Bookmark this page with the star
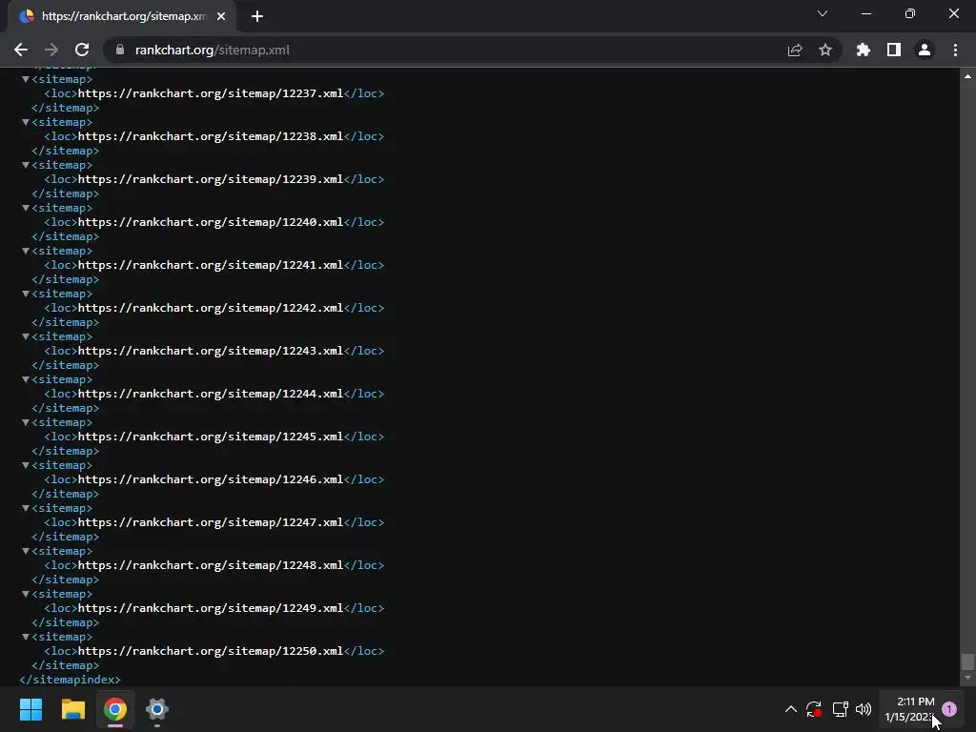Screen dimensions: 976x732 click(x=825, y=50)
